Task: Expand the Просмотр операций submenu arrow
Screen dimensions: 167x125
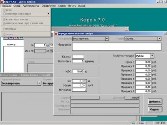Action: 49,14
